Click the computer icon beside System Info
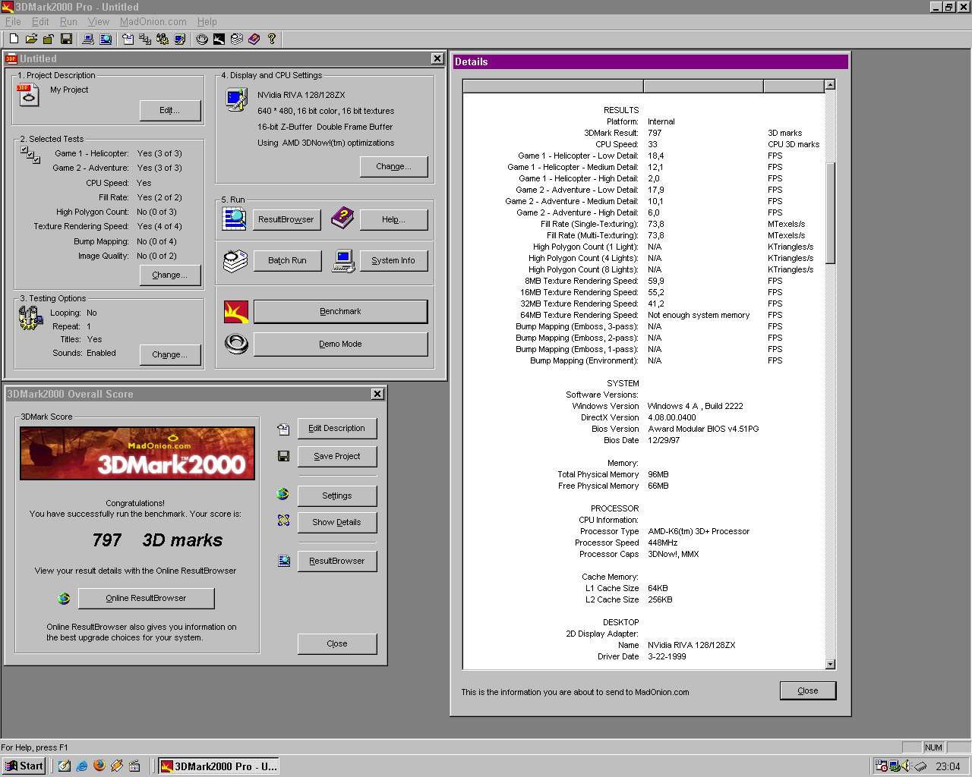 tap(343, 261)
